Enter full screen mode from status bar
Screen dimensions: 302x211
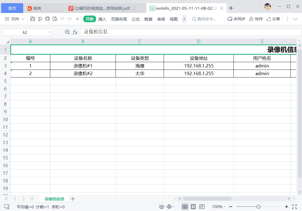(x=294, y=207)
